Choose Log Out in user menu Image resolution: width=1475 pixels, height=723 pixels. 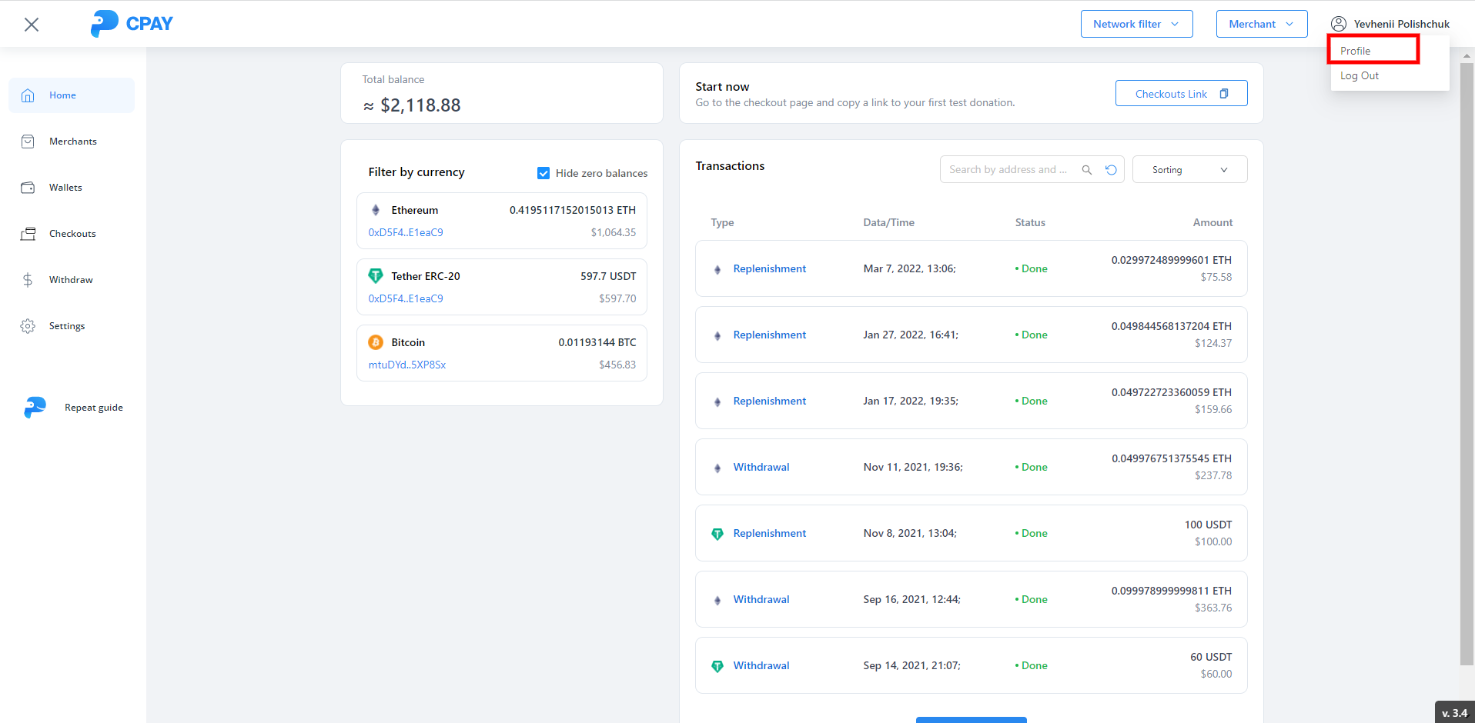(1360, 75)
